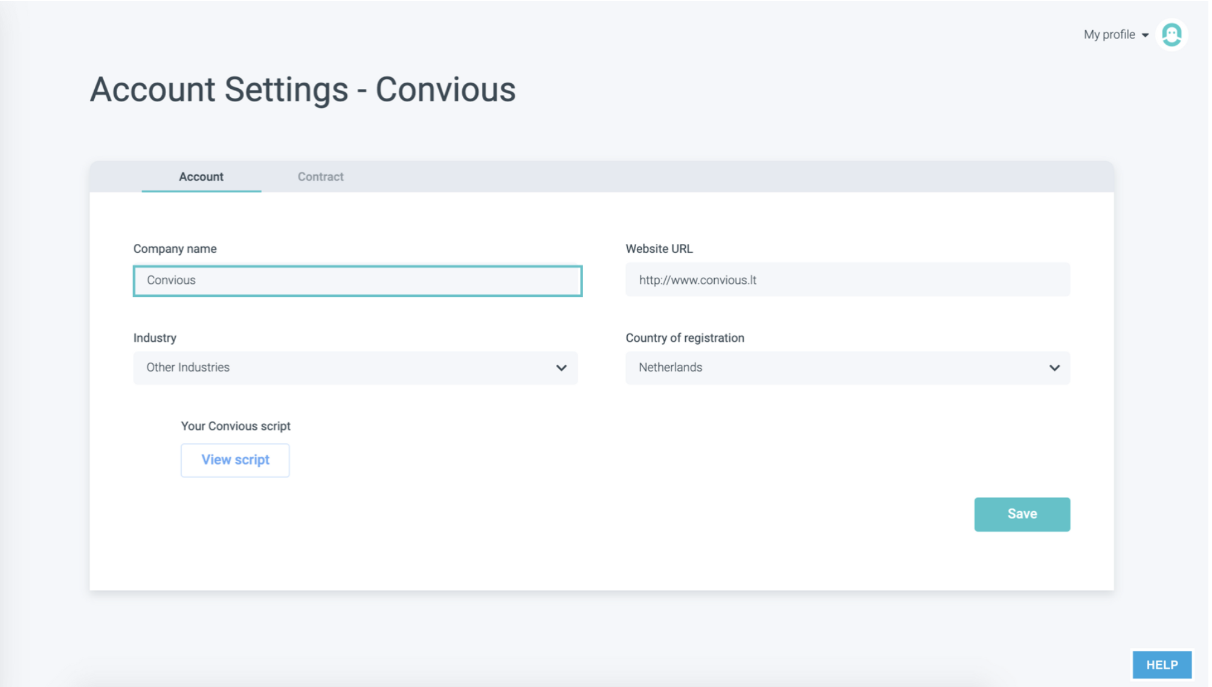Click the Industry field label
Viewport: 1212px width, 687px height.
[x=155, y=338]
